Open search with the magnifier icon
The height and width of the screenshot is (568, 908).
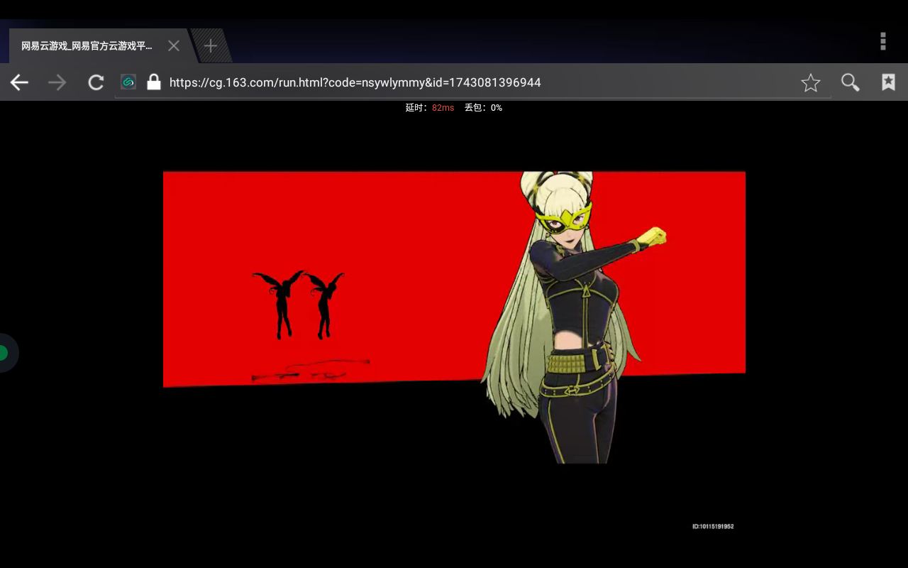(x=850, y=83)
